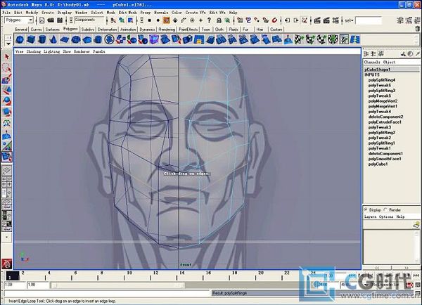Toggle snap to curves icon

point(248,20)
